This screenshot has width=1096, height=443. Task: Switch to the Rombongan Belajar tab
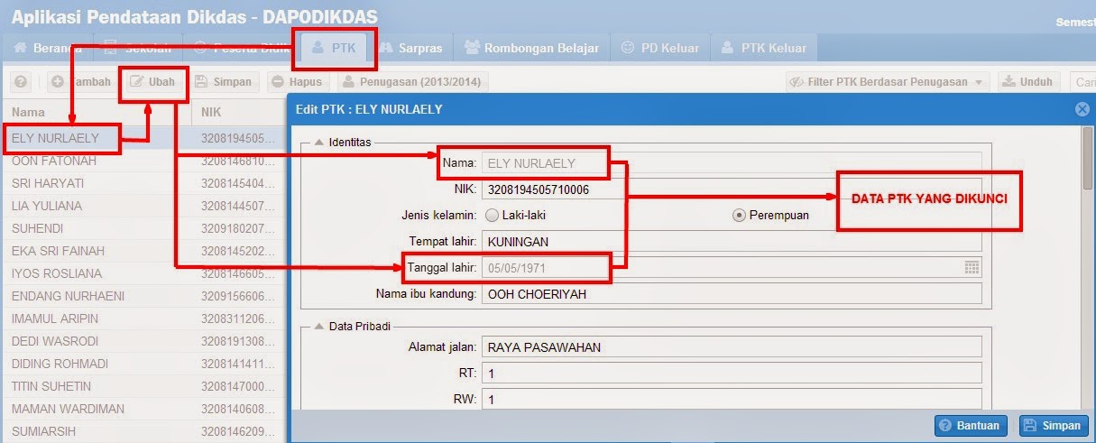[531, 48]
